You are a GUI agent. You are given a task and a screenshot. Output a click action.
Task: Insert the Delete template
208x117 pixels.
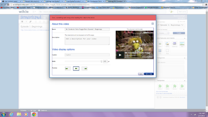167,87
